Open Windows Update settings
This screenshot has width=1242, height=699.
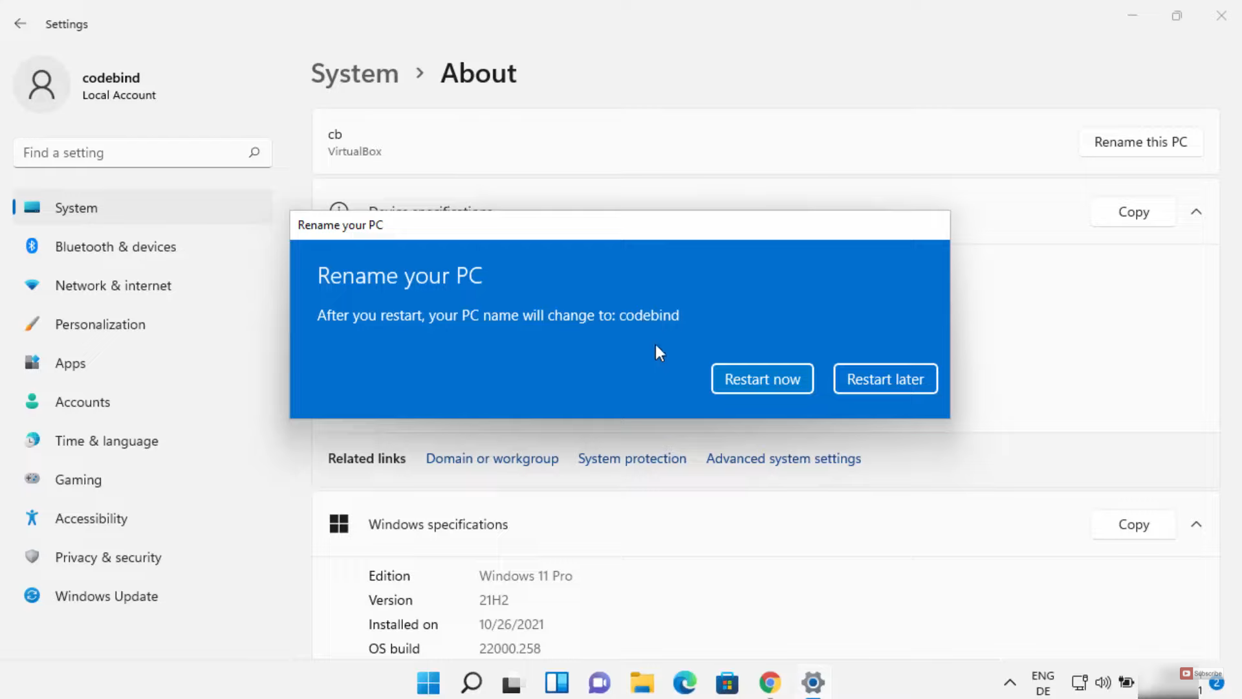106,596
